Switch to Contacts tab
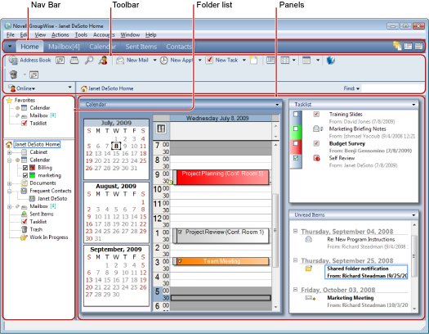This screenshot has width=429, height=334. pyautogui.click(x=179, y=47)
